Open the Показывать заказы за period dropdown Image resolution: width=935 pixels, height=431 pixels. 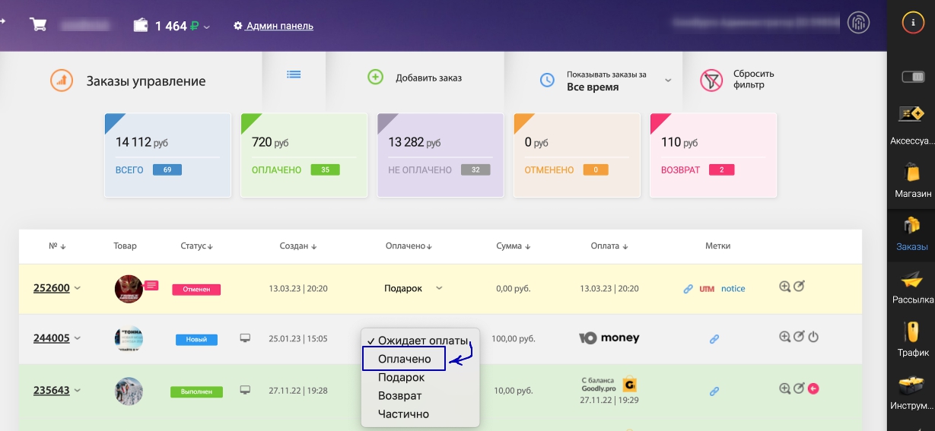[x=609, y=81]
